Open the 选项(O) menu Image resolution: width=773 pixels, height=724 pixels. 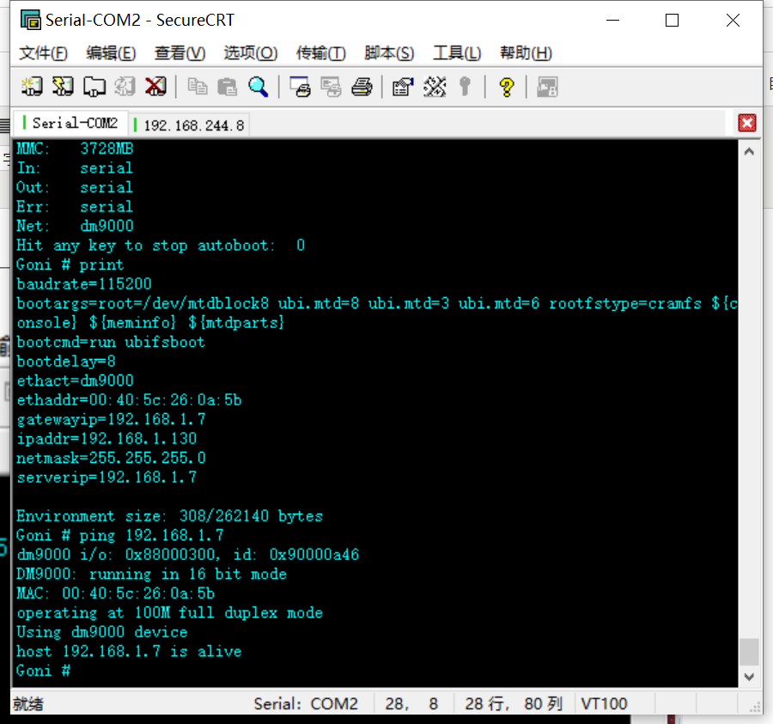tap(251, 52)
